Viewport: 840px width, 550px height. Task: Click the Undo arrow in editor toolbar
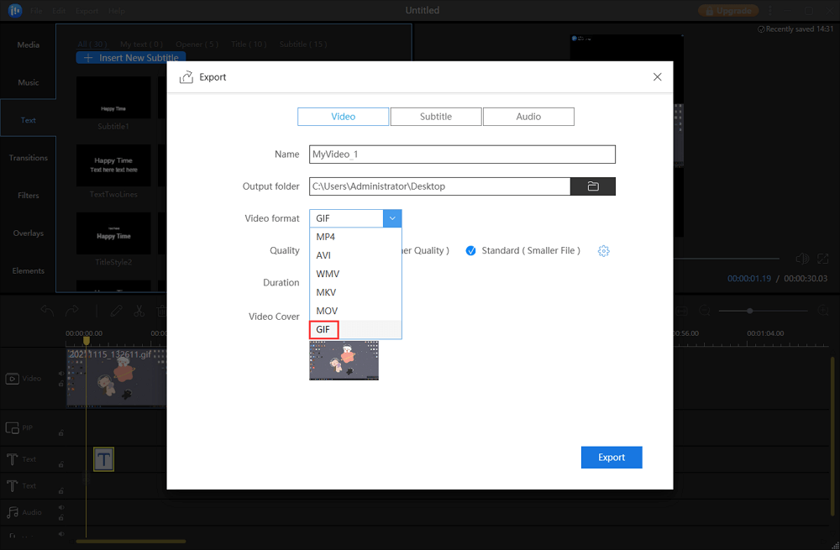click(47, 311)
